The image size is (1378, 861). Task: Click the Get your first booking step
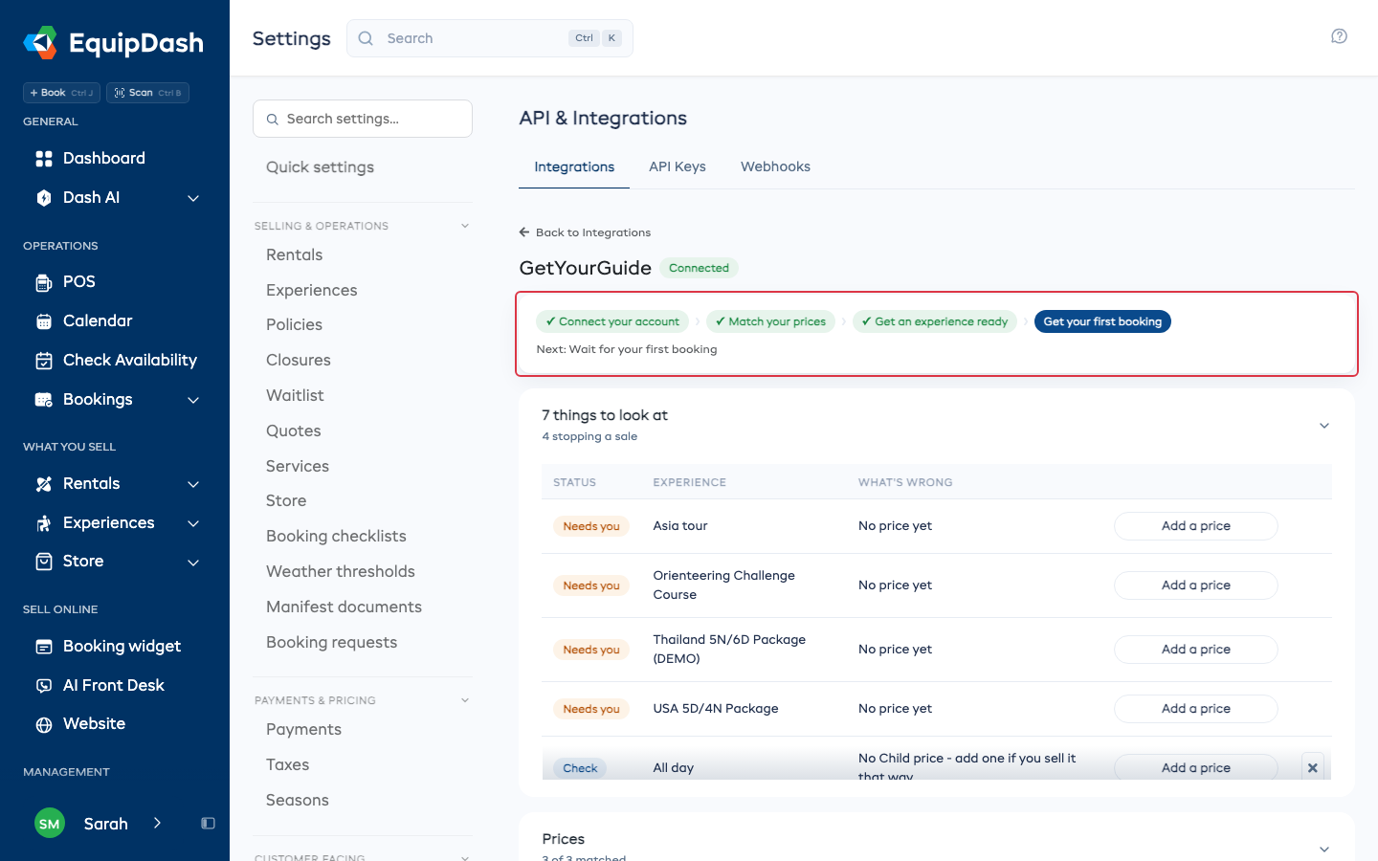click(x=1102, y=321)
